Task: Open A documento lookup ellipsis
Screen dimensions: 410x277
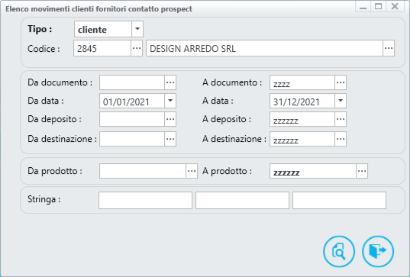Action: click(x=341, y=82)
